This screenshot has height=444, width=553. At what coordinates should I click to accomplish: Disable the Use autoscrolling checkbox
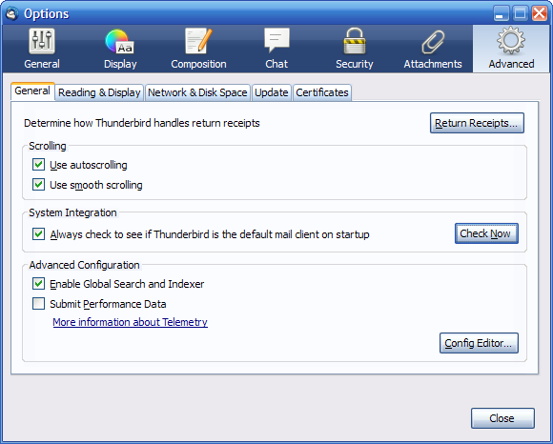(38, 165)
